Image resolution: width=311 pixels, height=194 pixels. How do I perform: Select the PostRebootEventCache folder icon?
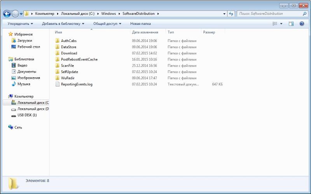click(x=57, y=59)
